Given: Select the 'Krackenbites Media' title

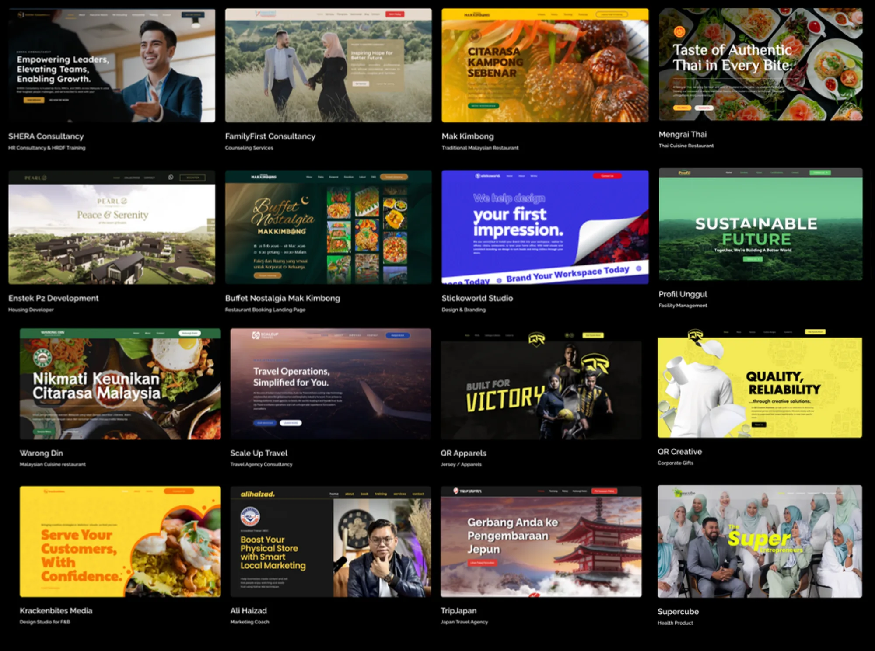Looking at the screenshot, I should point(56,611).
